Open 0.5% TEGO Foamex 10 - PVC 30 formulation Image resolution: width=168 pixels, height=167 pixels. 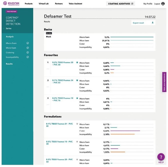pos(59,143)
